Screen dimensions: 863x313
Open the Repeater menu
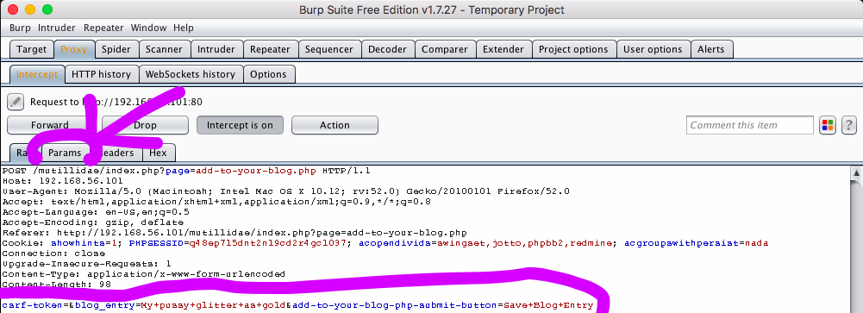coord(103,28)
